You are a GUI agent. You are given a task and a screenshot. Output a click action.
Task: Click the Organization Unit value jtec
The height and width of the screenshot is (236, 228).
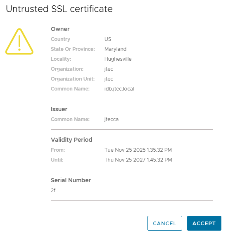[109, 79]
